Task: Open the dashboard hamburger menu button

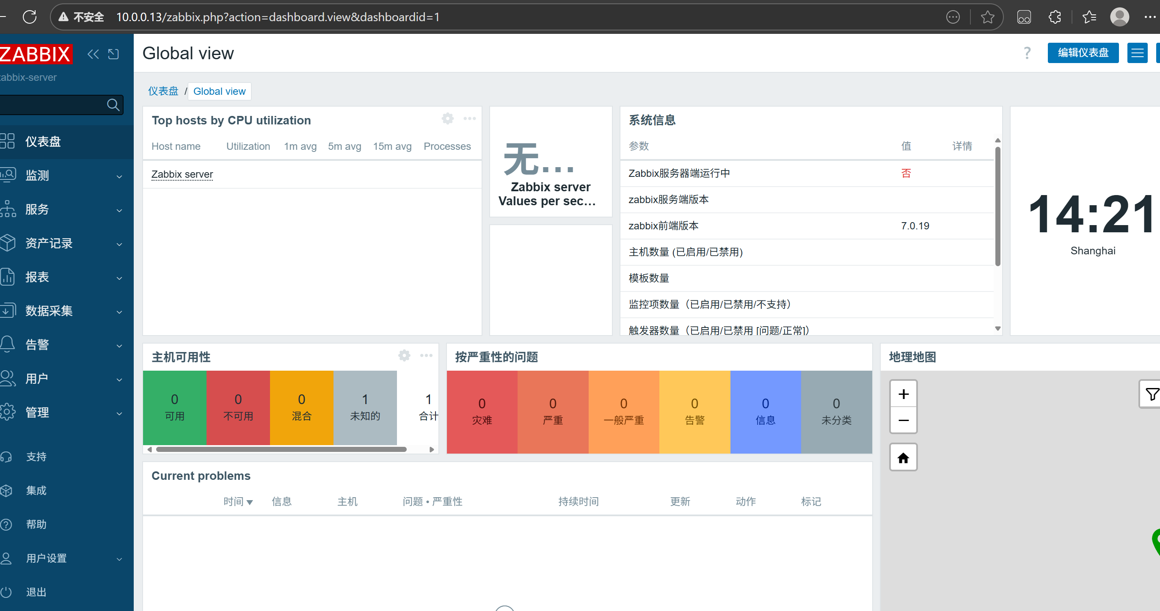Action: [1137, 53]
